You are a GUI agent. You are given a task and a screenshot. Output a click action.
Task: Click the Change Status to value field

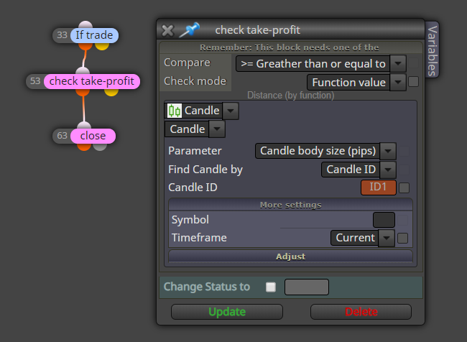coord(307,287)
